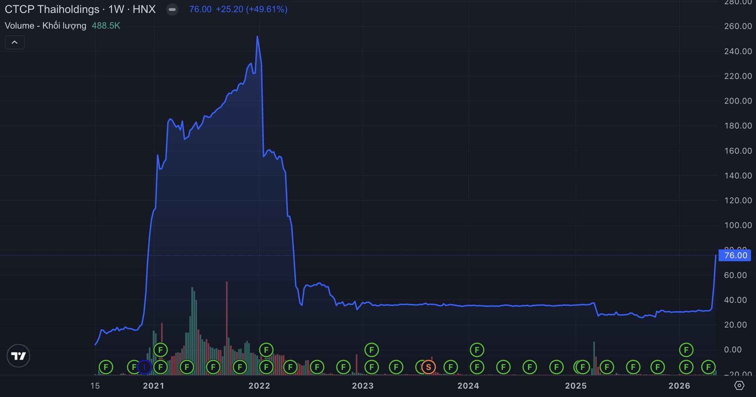The height and width of the screenshot is (397, 756).
Task: Click the 2025 time axis label
Action: click(x=576, y=386)
